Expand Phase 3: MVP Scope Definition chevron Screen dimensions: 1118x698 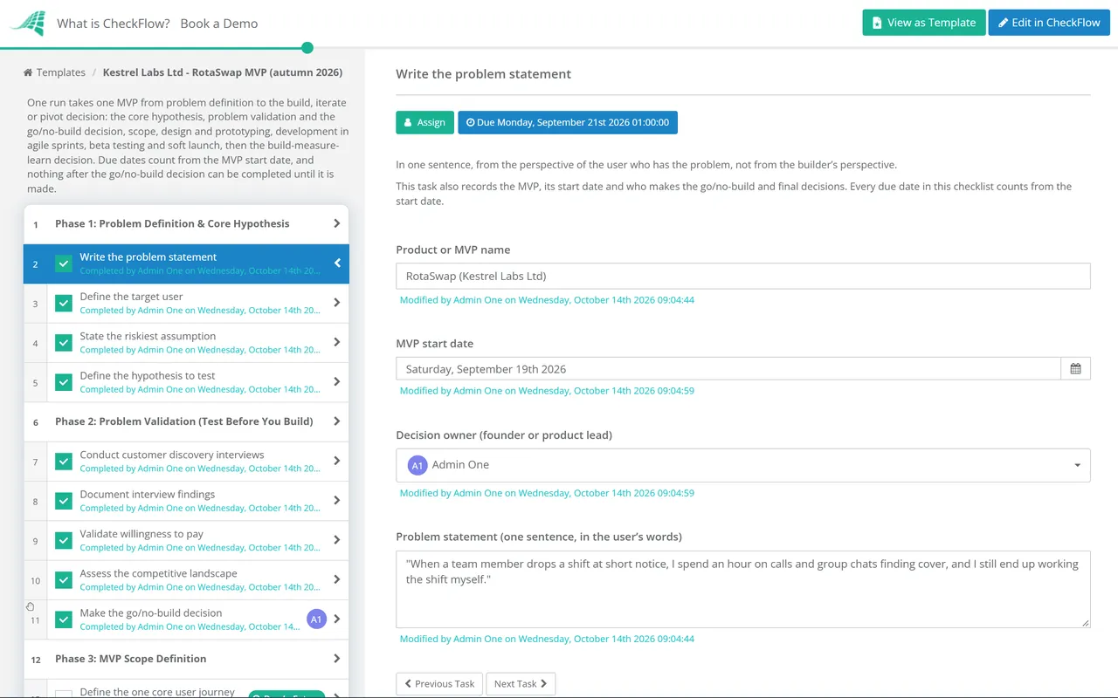[337, 659]
